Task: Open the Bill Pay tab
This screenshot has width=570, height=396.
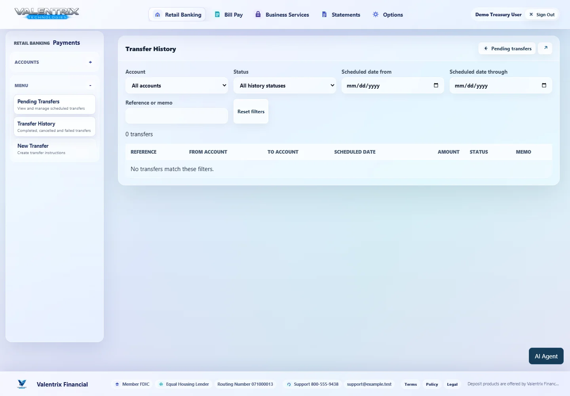Action: 228,15
